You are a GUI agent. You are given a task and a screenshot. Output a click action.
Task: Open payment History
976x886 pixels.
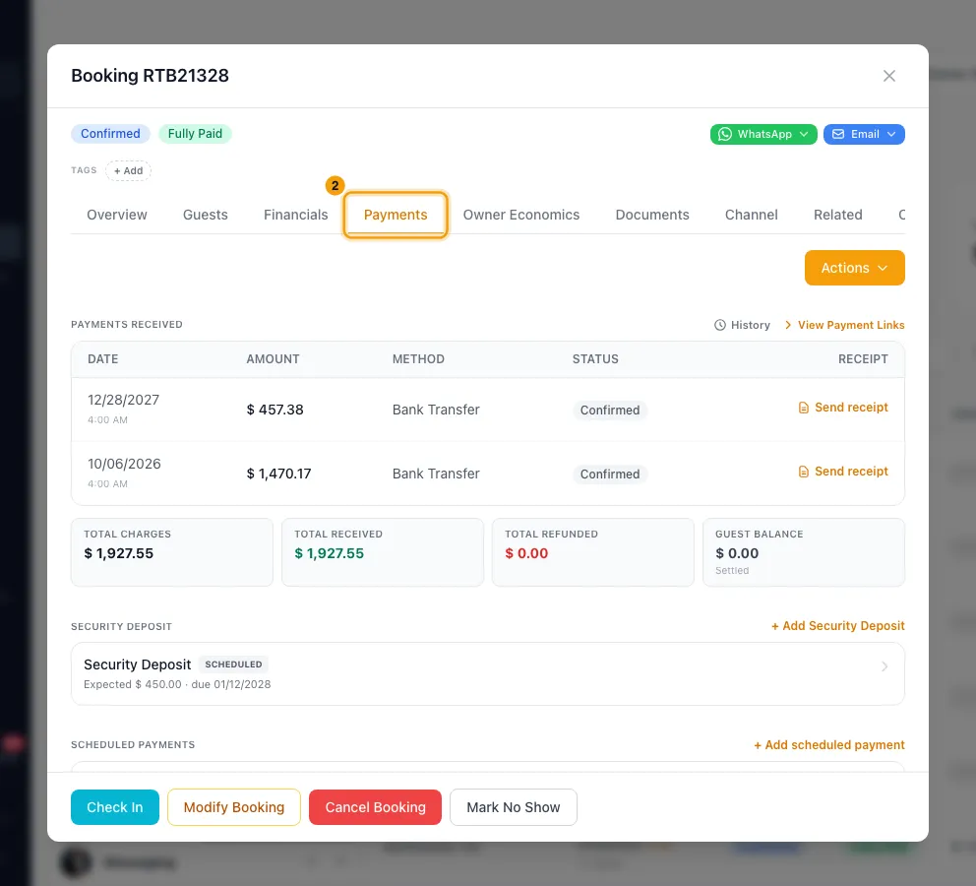coord(742,325)
